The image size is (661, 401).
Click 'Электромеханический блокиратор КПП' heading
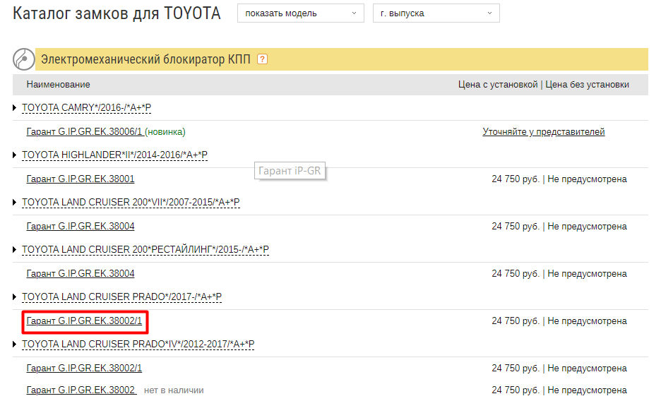click(145, 59)
